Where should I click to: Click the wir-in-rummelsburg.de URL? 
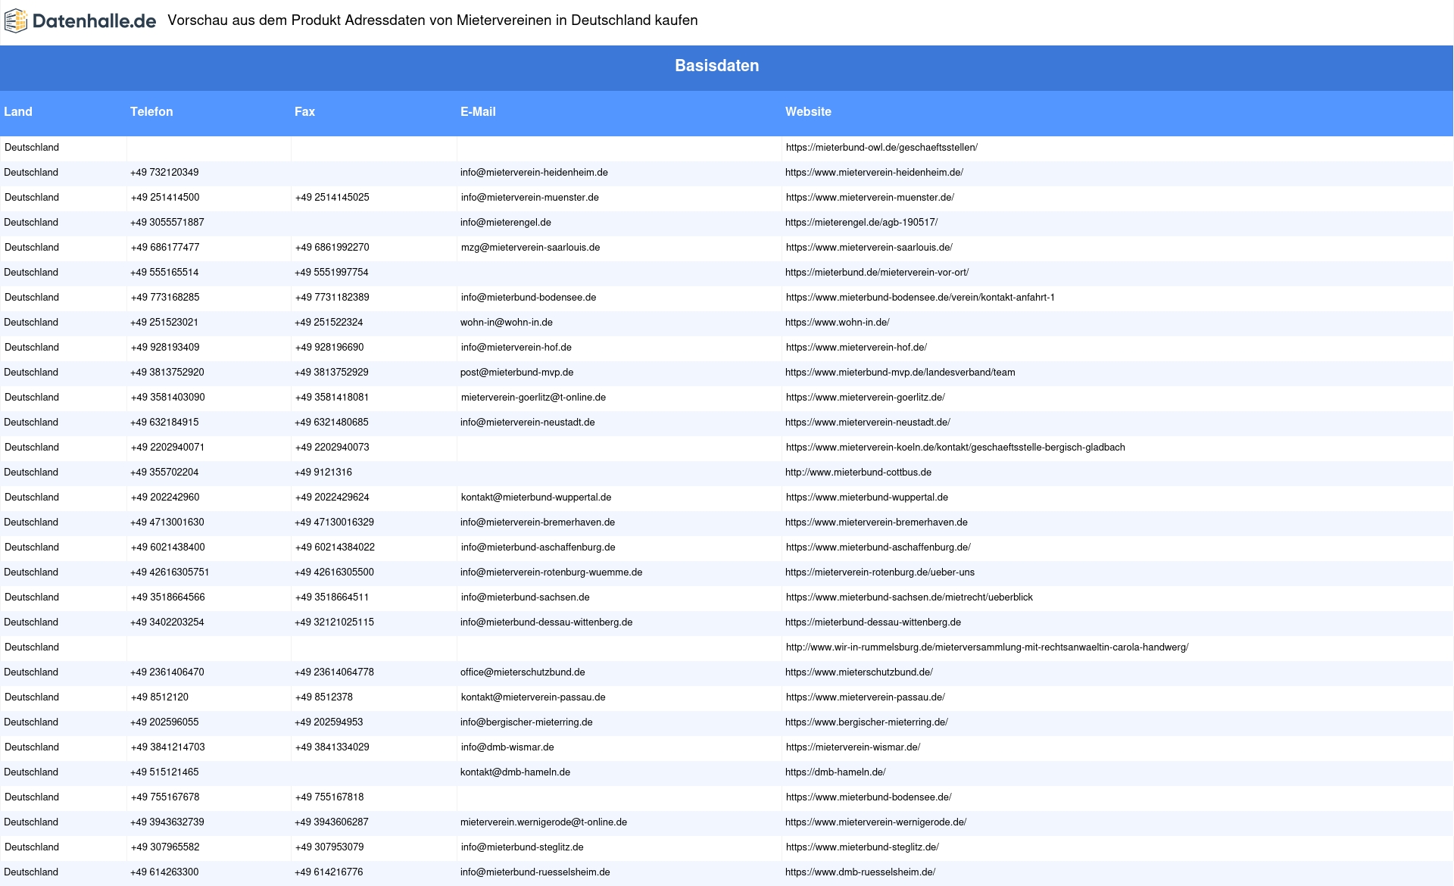[x=988, y=647]
